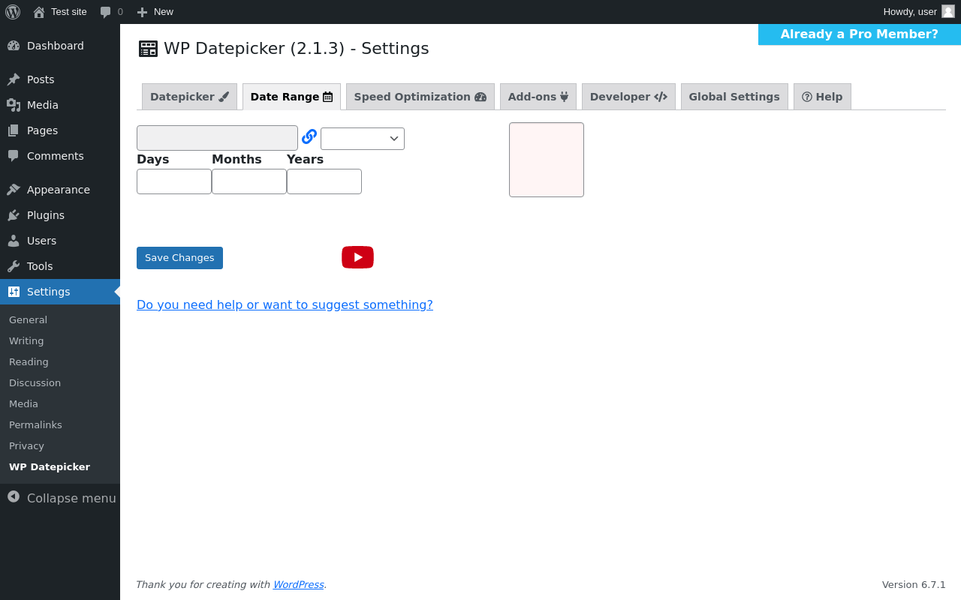Click the light pink box area

(547, 160)
